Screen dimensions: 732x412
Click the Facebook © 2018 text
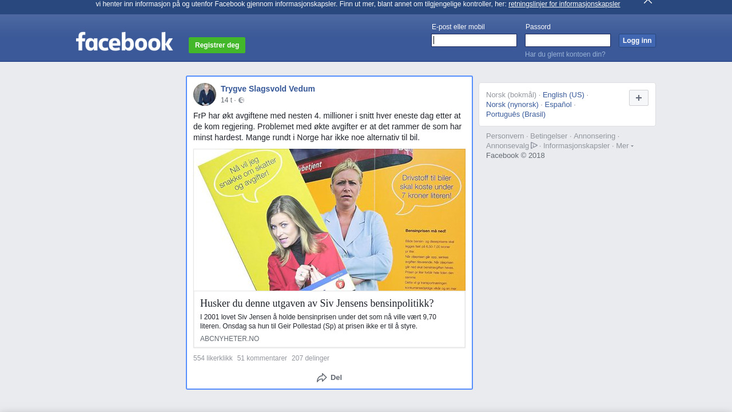(515, 156)
